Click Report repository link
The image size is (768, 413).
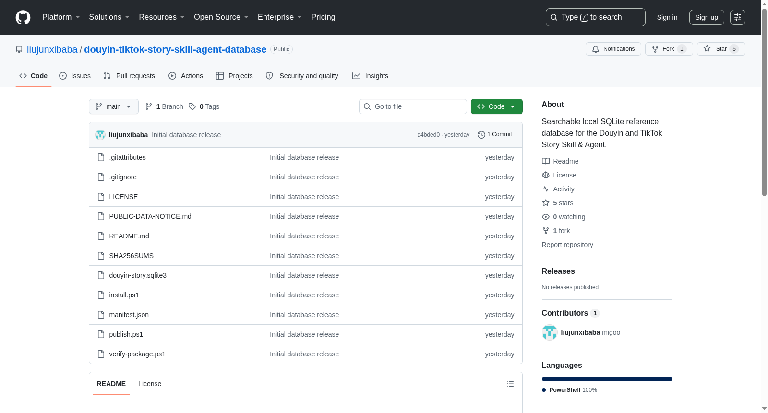567,245
